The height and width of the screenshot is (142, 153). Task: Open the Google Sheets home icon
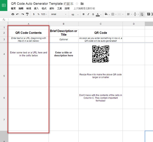point(4,6)
